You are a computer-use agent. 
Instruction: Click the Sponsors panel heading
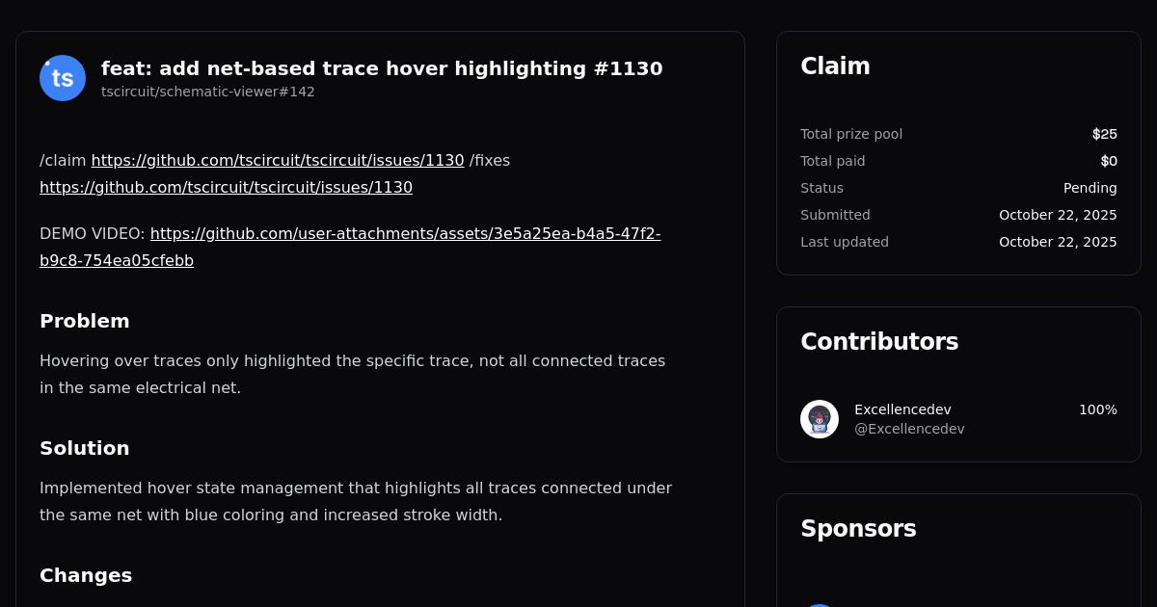click(858, 528)
